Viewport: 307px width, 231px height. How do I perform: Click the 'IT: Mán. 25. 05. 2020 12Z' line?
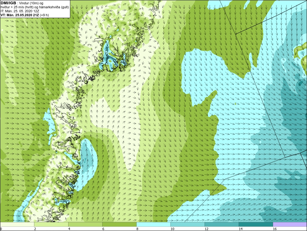(x=20, y=11)
